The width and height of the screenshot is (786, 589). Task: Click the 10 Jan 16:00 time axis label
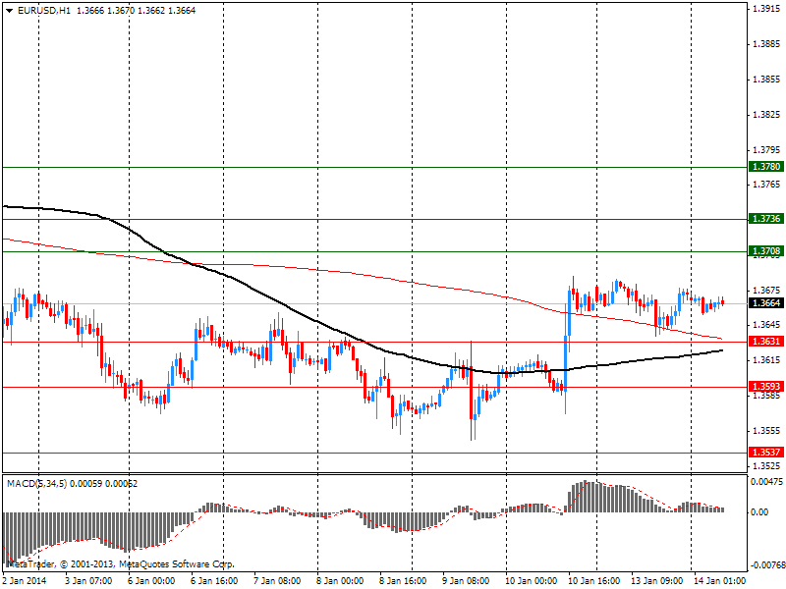[593, 580]
